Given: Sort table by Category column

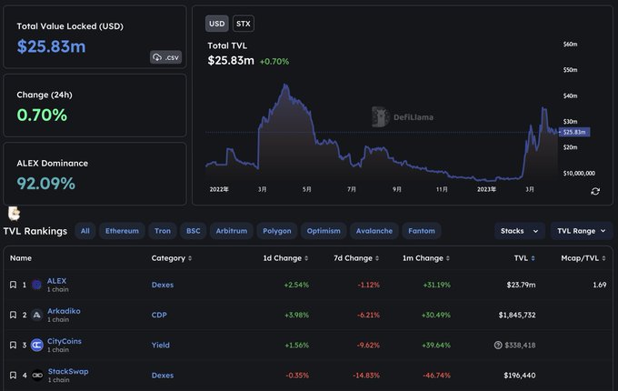Looking at the screenshot, I should click(x=172, y=258).
